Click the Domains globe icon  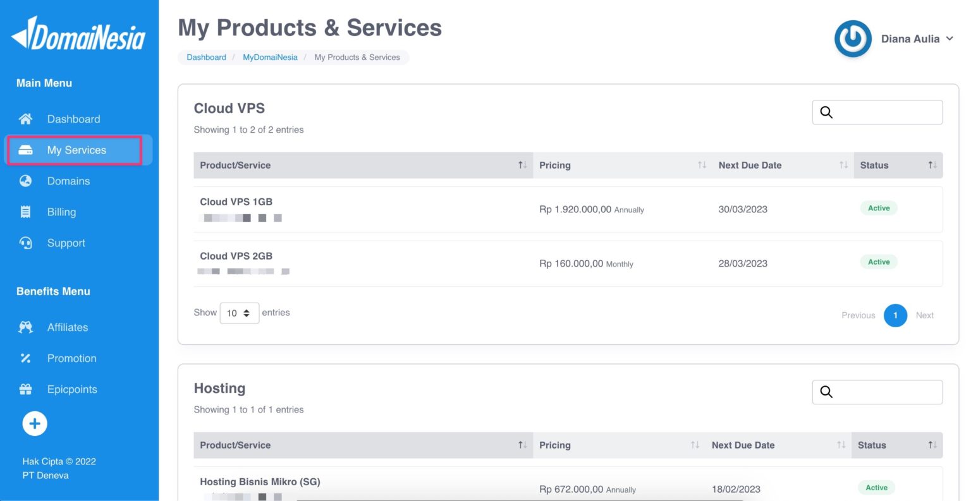pyautogui.click(x=25, y=181)
